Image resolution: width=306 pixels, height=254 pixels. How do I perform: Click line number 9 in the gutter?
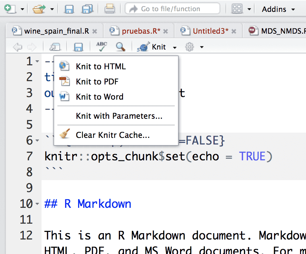[x=29, y=188]
